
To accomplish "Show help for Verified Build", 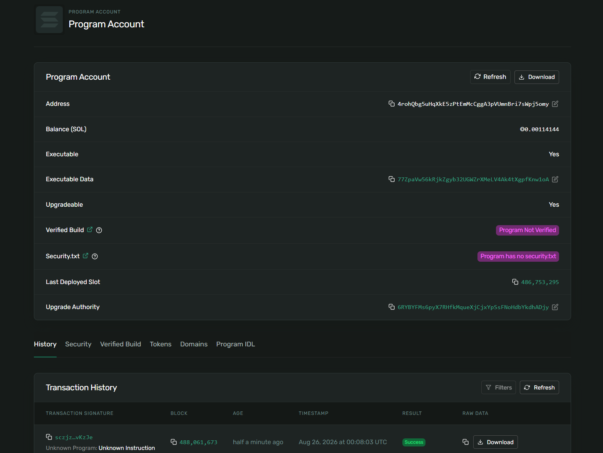I will pyautogui.click(x=99, y=230).
